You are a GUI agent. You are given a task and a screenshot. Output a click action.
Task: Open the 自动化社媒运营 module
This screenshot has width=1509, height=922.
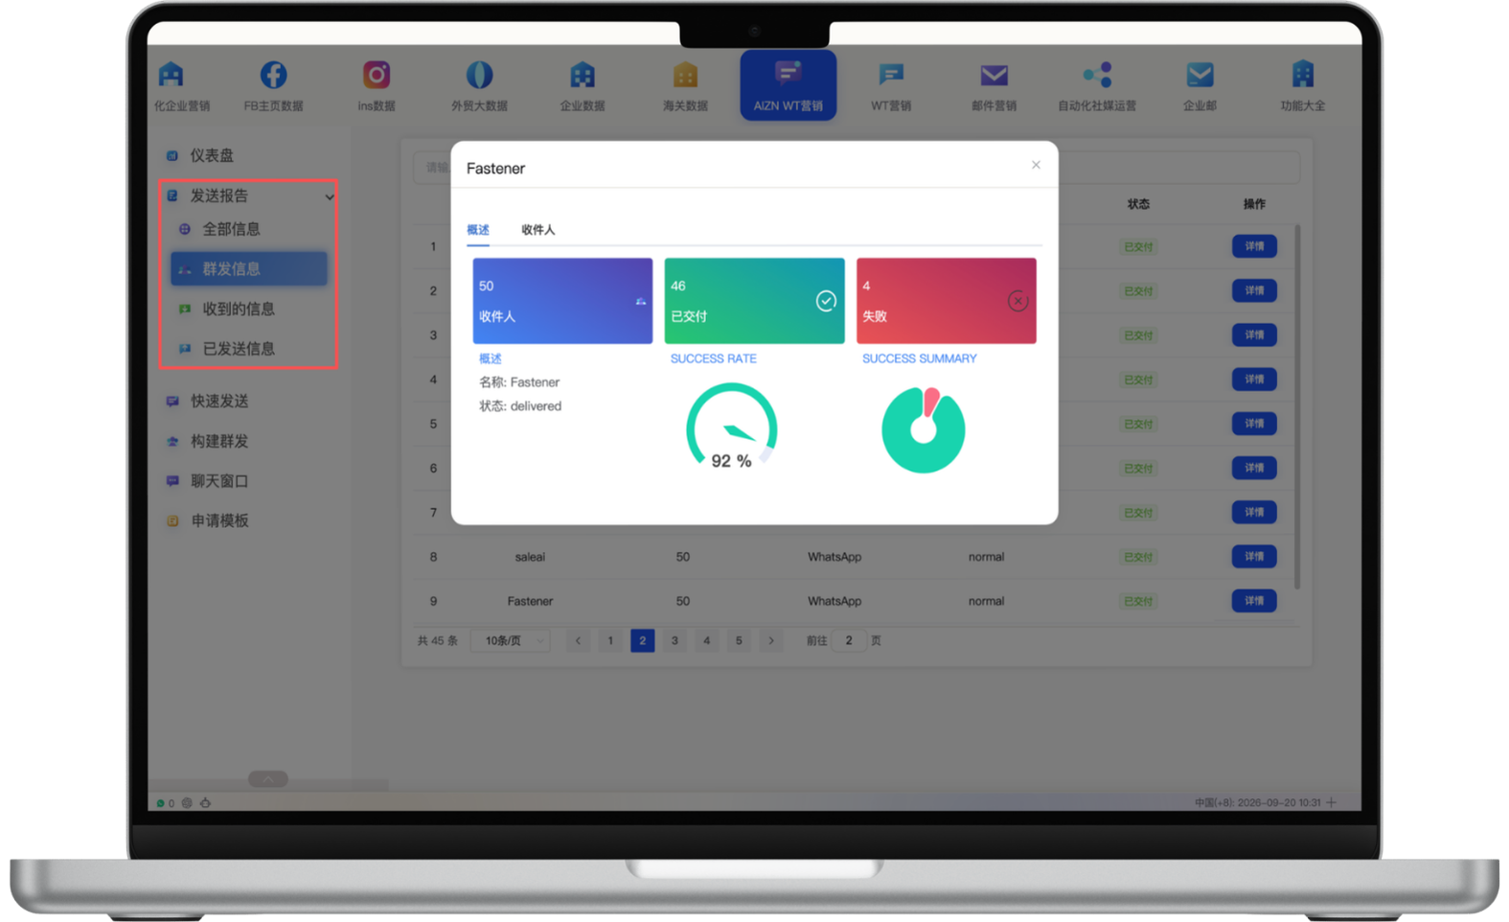pyautogui.click(x=1097, y=86)
